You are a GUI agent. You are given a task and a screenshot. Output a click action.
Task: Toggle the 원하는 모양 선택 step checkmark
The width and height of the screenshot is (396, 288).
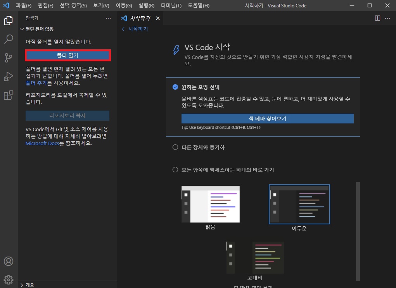[x=175, y=87]
